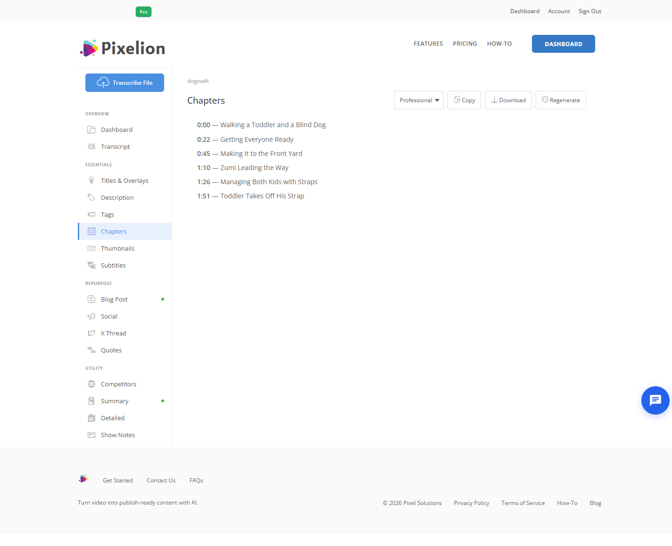Viewport: 672px width, 546px height.
Task: Click the Titles & Overlays lightbulb icon
Action: coord(91,180)
